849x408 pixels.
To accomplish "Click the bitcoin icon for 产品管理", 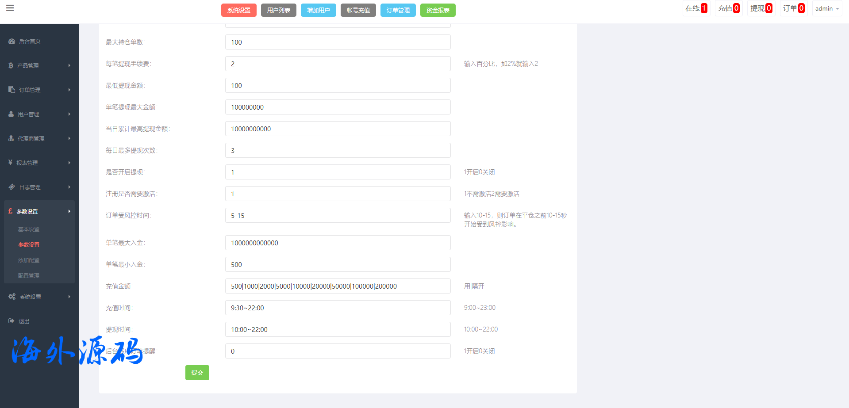I will click(x=11, y=65).
